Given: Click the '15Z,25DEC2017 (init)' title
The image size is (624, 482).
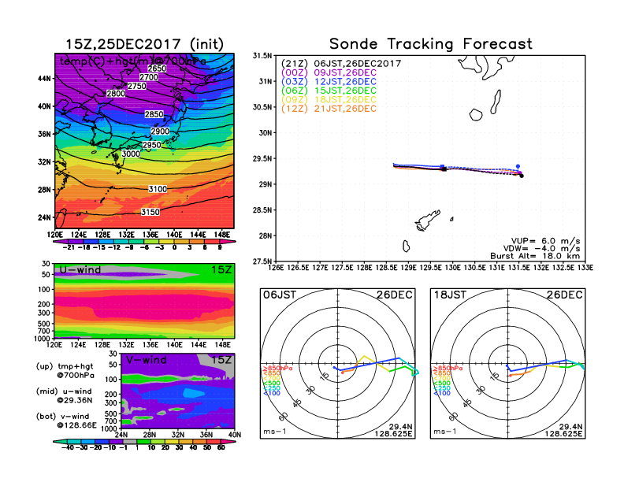Looking at the screenshot, I should [x=144, y=44].
